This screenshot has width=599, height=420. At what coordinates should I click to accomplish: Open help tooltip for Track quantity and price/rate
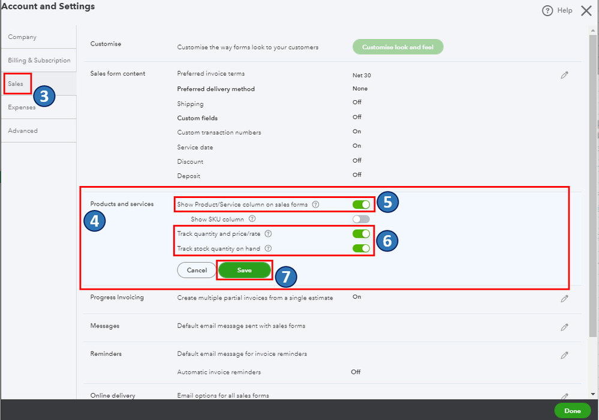268,233
